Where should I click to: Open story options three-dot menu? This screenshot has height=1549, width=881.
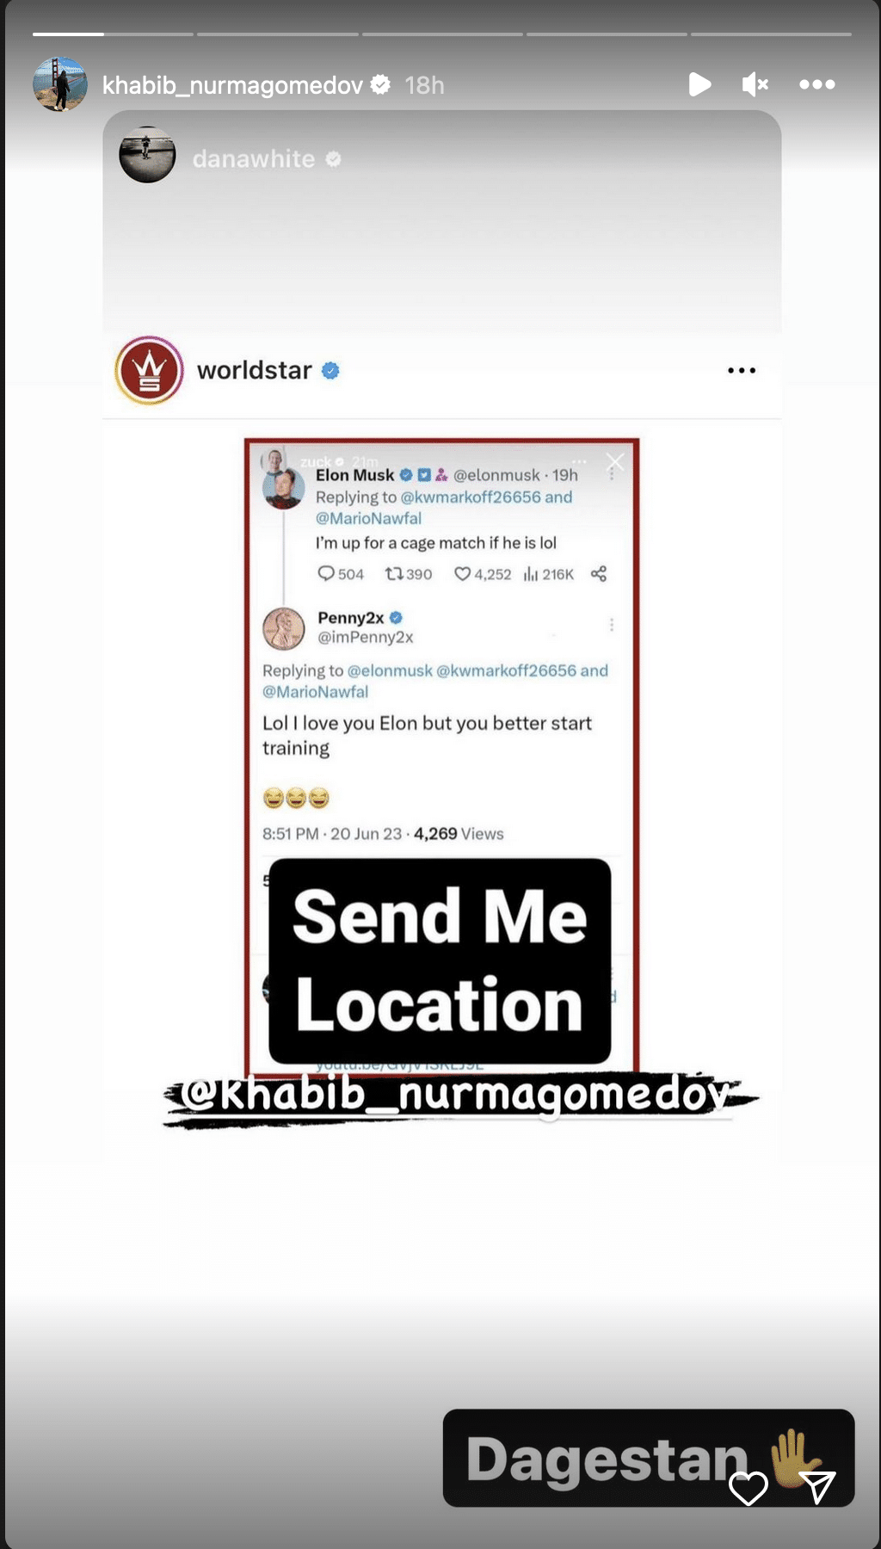click(816, 84)
